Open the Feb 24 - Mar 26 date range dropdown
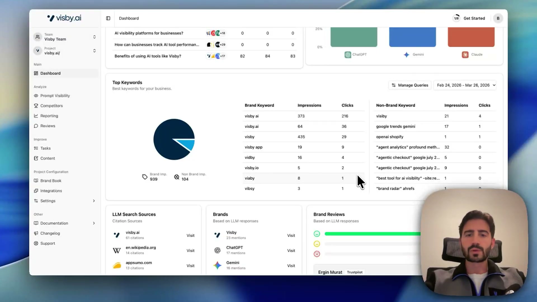Viewport: 537px width, 302px height. pos(465,85)
